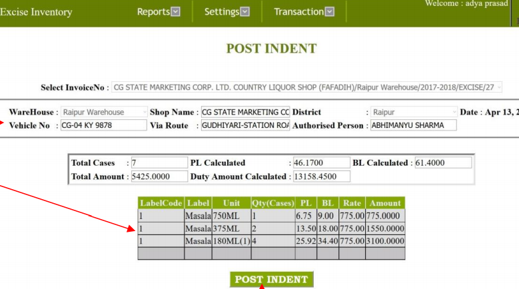Click the BL value 18.00
The width and height of the screenshot is (519, 289).
pyautogui.click(x=328, y=228)
